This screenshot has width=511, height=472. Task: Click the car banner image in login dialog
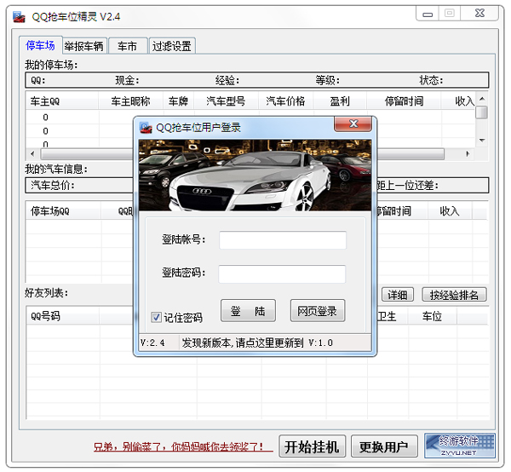pos(255,173)
